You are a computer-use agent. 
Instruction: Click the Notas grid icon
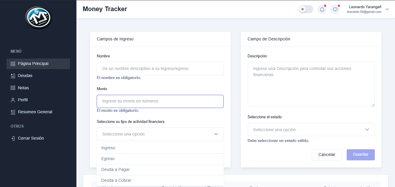tap(13, 88)
